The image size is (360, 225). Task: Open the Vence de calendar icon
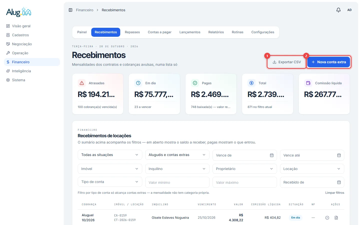pos(272,155)
